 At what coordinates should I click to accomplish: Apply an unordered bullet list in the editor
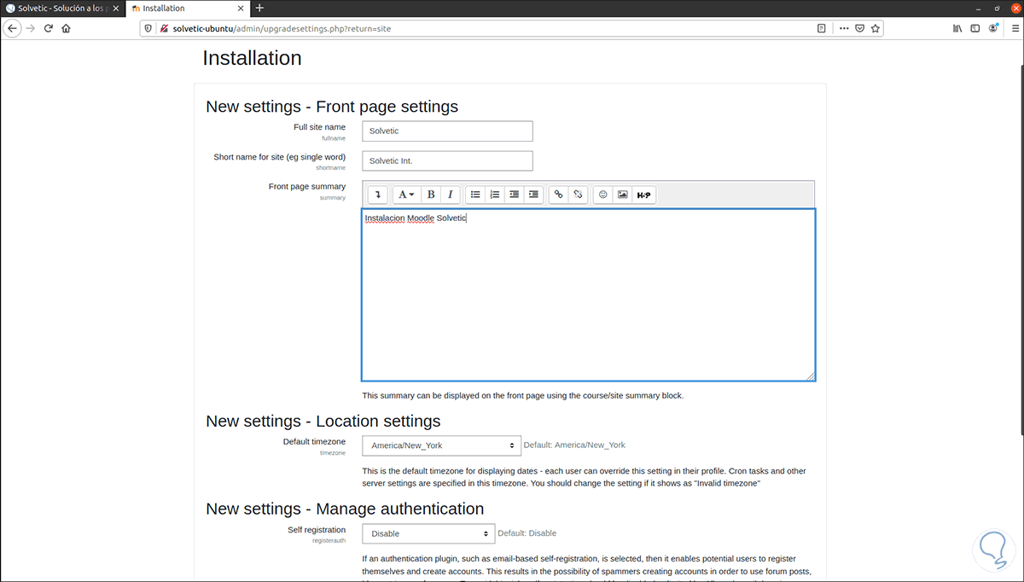click(x=475, y=195)
